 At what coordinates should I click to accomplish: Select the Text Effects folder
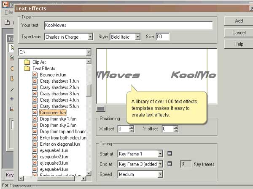pyautogui.click(x=44, y=68)
